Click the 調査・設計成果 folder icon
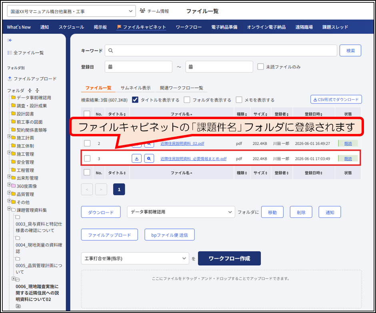Image resolution: width=376 pixels, height=313 pixels. [x=14, y=106]
